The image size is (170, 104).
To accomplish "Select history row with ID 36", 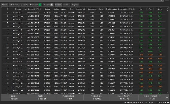I will click(84, 73).
